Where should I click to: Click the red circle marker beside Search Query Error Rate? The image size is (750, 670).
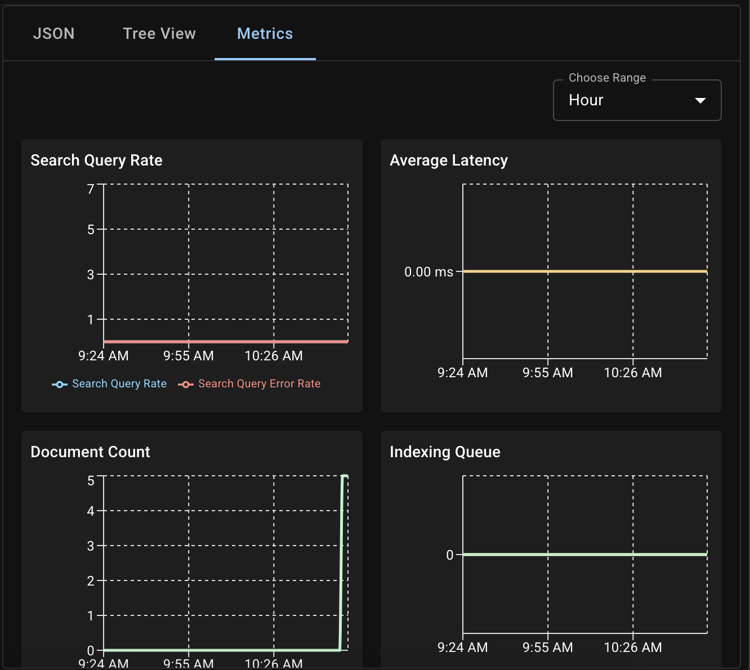pos(186,384)
